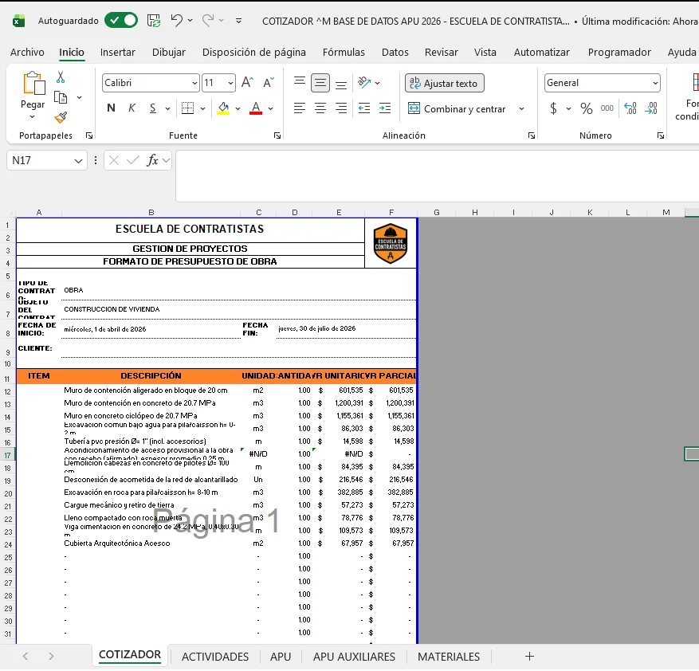The height and width of the screenshot is (671, 699).
Task: Click the Insert Function fx icon
Action: 152,160
